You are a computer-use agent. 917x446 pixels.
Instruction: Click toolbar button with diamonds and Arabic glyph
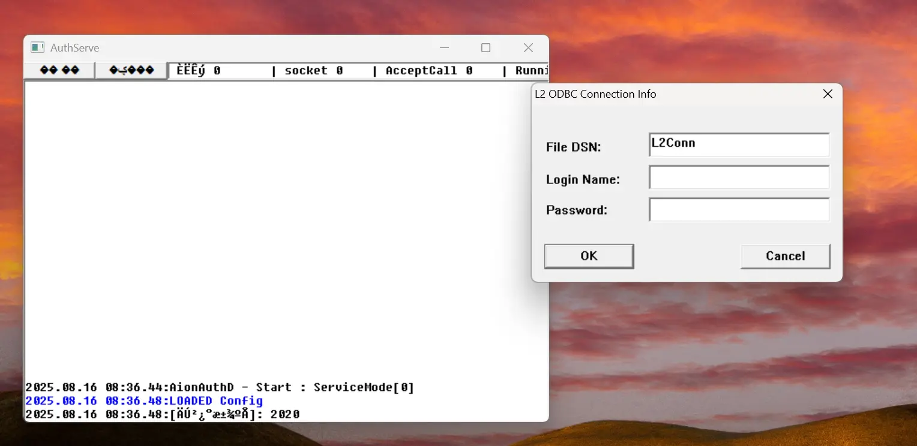coord(131,71)
